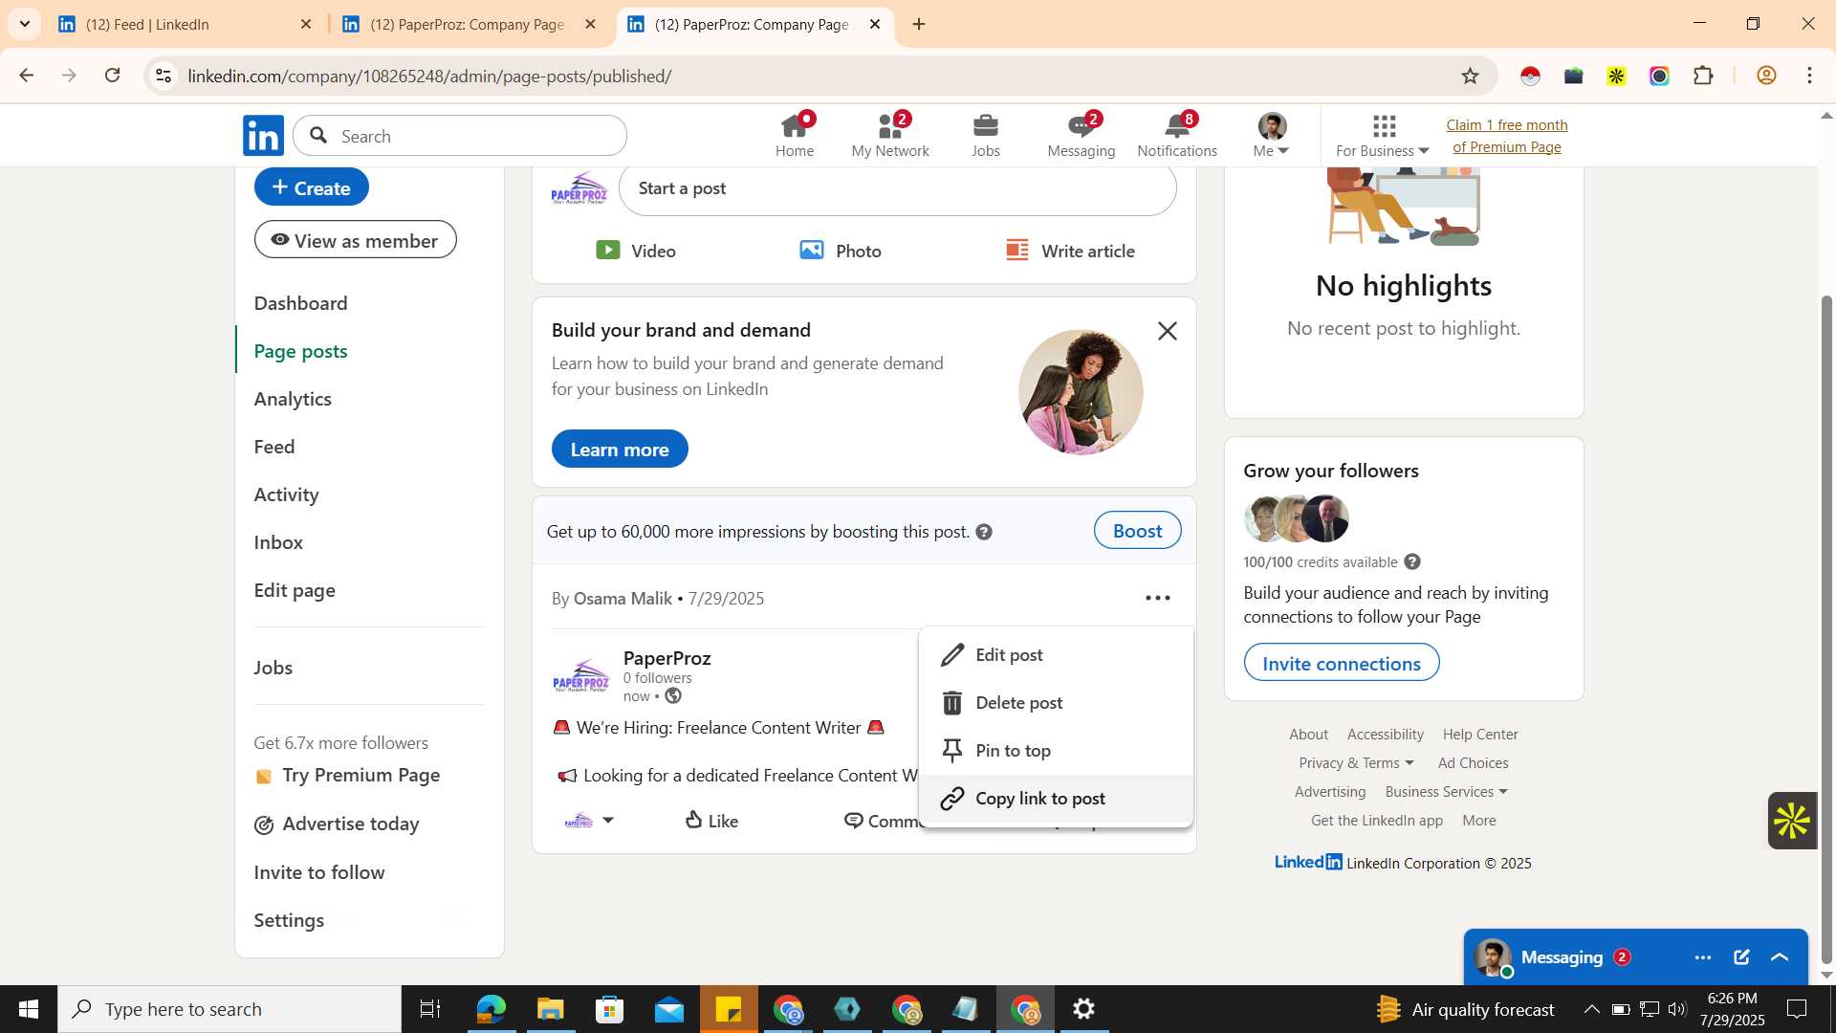The image size is (1836, 1033).
Task: Open Analytics in sidebar
Action: [293, 399]
